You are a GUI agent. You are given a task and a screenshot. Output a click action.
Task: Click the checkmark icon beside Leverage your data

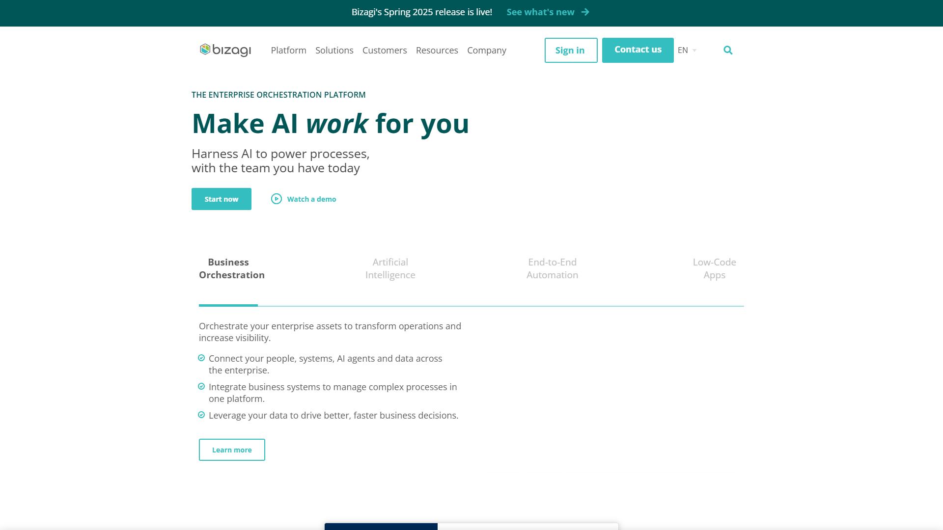[x=201, y=415]
